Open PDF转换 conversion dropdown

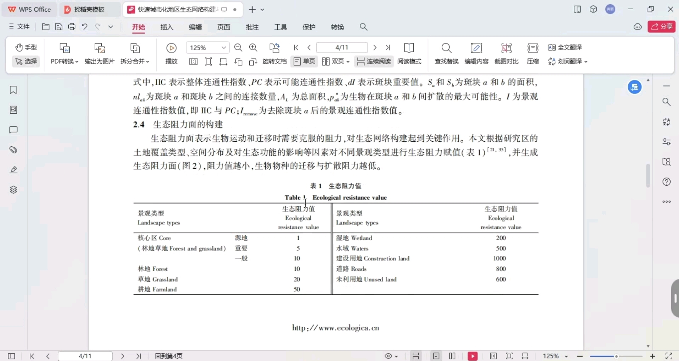click(64, 54)
